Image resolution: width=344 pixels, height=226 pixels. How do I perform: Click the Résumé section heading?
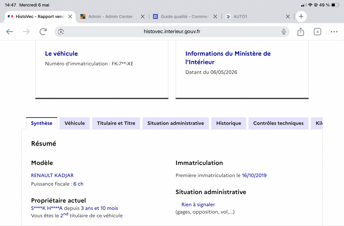(x=44, y=144)
